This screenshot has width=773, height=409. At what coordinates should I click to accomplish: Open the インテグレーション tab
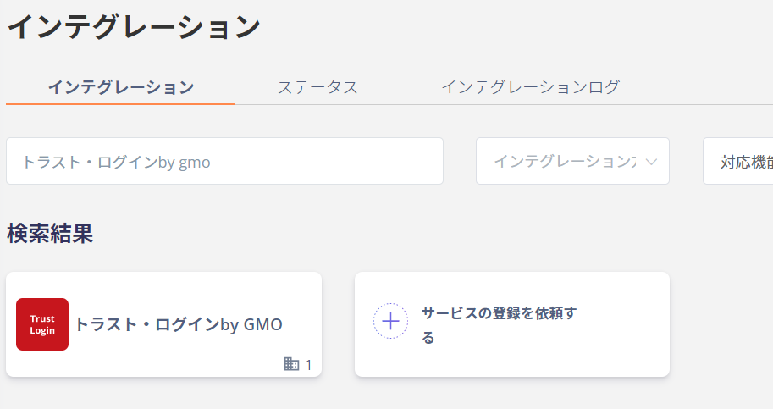pos(121,87)
